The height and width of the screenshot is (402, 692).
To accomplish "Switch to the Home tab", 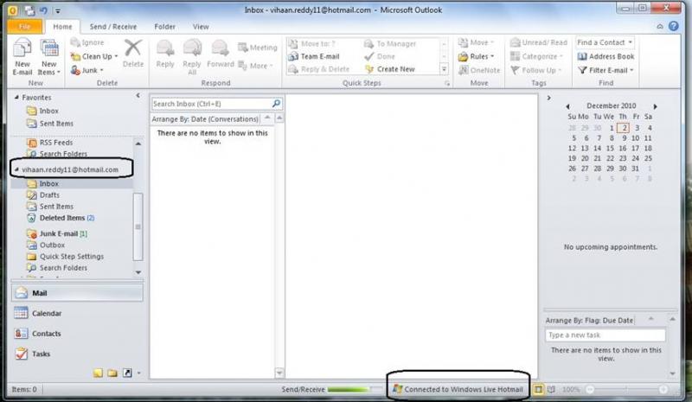I will point(62,27).
